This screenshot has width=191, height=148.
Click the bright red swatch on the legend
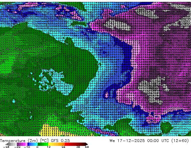(66, 144)
